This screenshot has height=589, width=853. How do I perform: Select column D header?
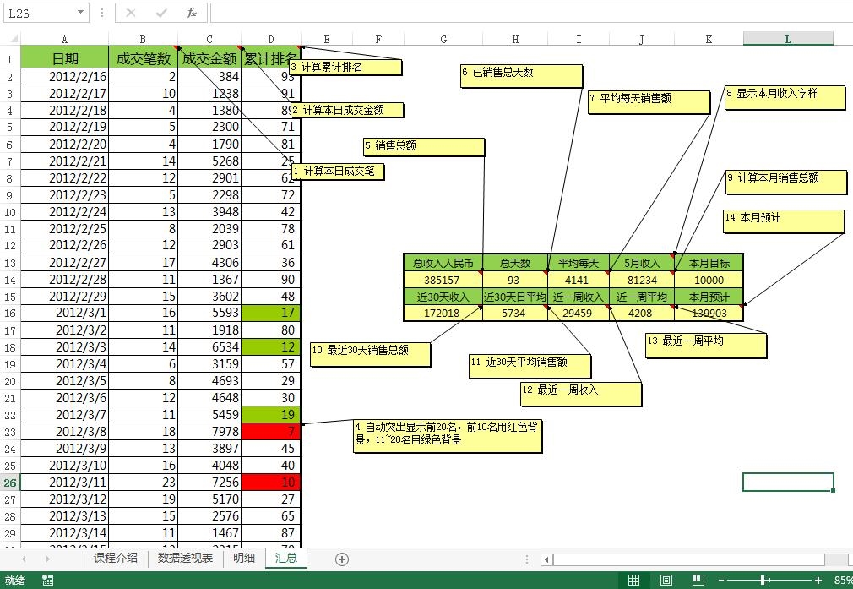tap(271, 39)
